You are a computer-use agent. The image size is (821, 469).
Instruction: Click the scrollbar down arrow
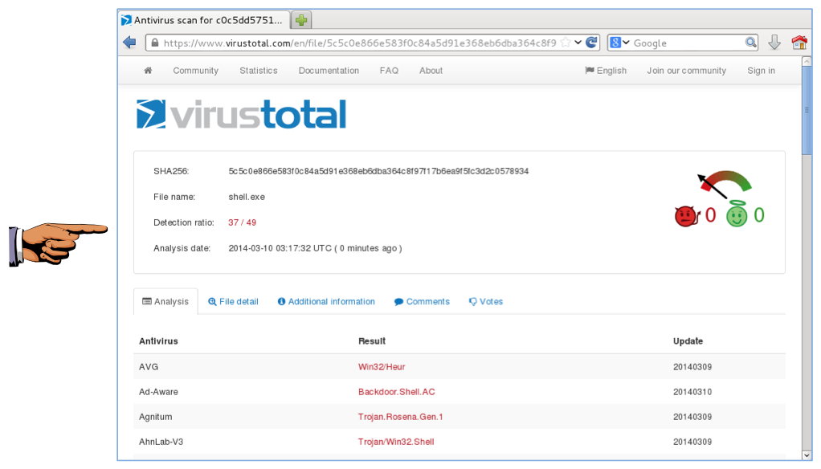pos(807,455)
